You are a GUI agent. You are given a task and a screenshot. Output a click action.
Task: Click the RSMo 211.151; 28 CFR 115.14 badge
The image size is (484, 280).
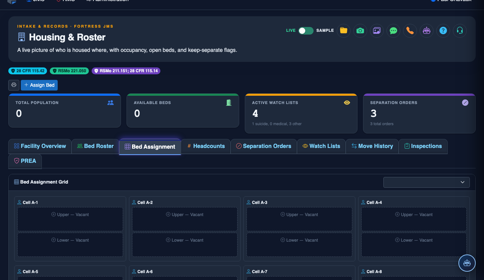(x=126, y=71)
